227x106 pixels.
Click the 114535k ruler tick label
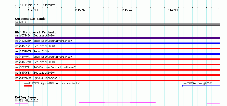tap(174, 10)
